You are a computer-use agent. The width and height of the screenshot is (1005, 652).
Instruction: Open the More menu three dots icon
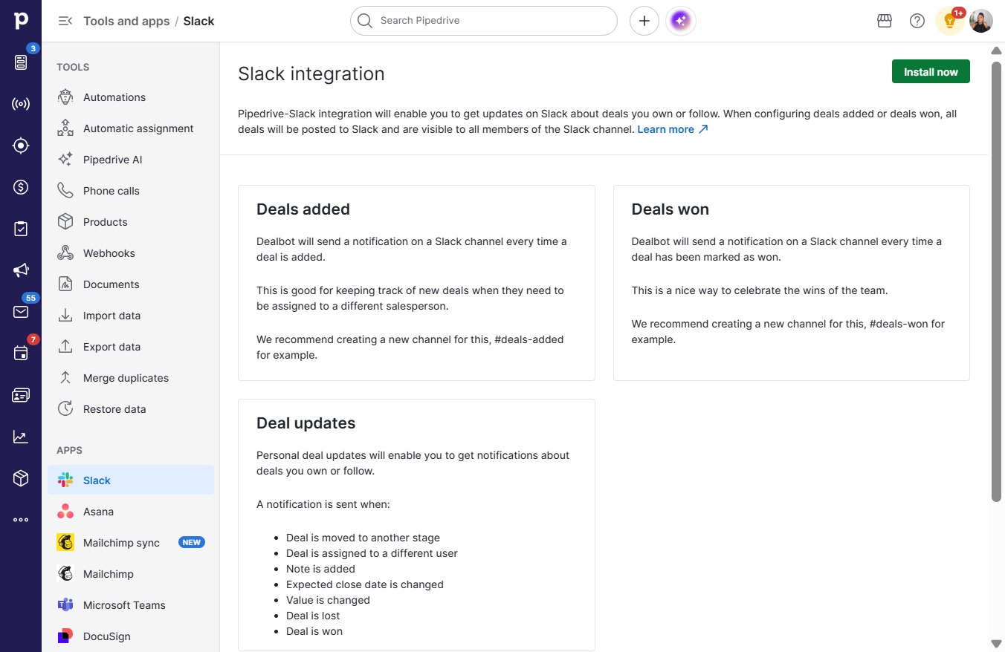(x=21, y=520)
